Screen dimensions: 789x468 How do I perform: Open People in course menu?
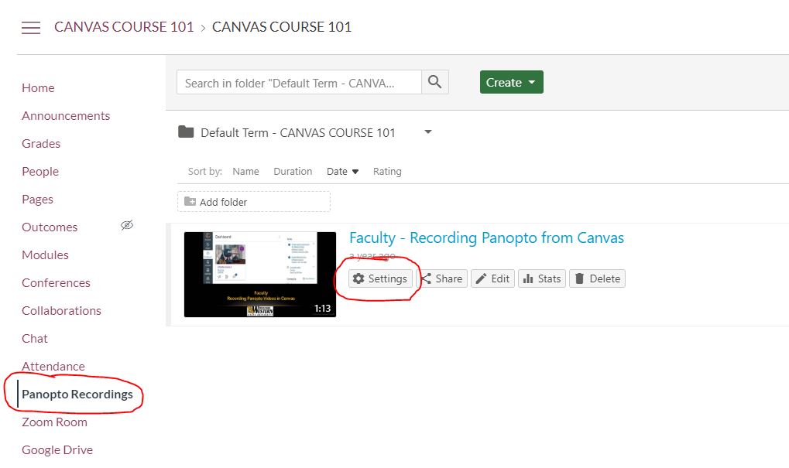(x=40, y=172)
